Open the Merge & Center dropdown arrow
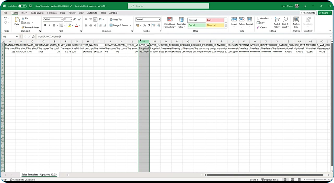Image resolution: width=334 pixels, height=183 pixels. pyautogui.click(x=130, y=25)
